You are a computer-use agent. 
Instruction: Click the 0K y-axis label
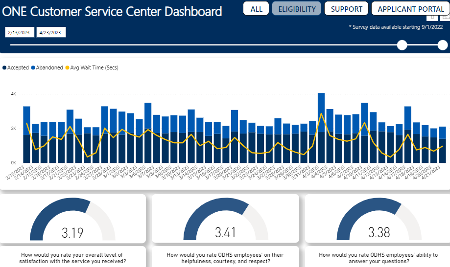coord(14,163)
